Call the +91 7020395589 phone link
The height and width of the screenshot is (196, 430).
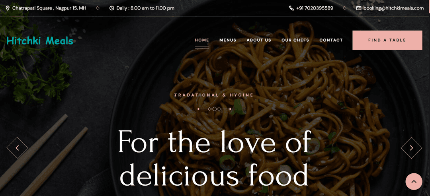[315, 8]
